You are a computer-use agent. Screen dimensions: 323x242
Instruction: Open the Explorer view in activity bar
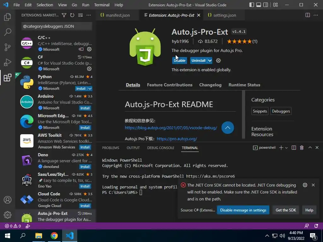[8, 17]
